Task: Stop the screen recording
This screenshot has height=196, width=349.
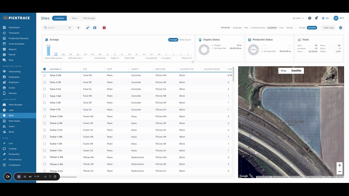Action: click(19, 177)
